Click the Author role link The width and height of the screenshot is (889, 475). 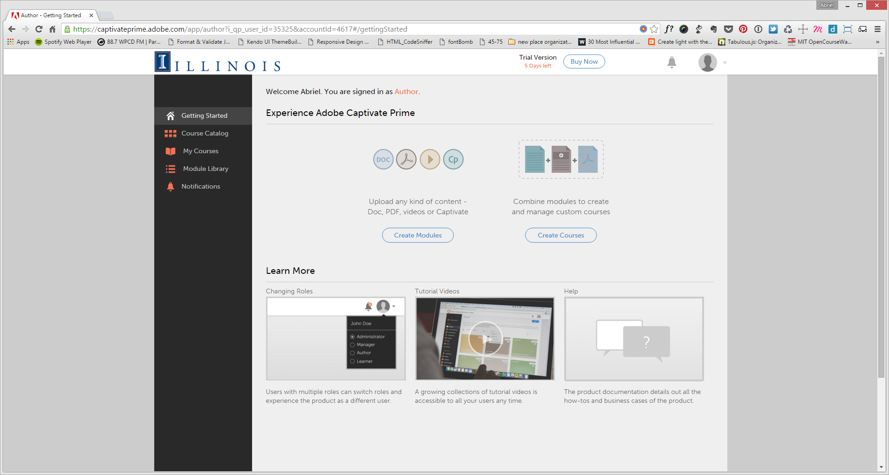(406, 92)
